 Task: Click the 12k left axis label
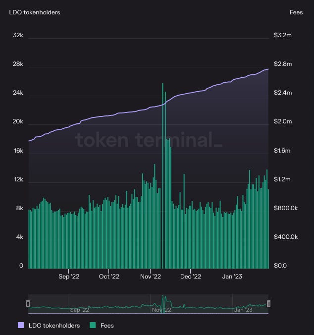click(x=18, y=179)
